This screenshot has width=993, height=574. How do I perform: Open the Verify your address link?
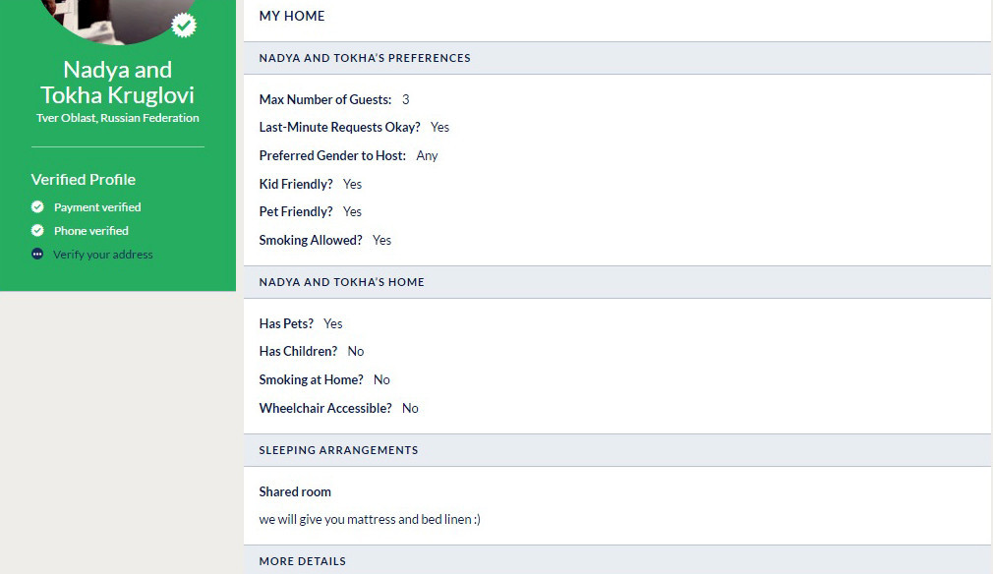[102, 255]
